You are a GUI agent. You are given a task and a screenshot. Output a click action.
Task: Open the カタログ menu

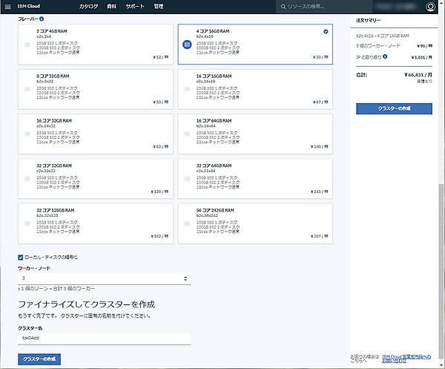[x=88, y=6]
